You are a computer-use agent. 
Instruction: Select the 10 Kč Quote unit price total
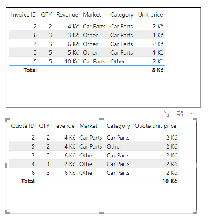click(170, 181)
